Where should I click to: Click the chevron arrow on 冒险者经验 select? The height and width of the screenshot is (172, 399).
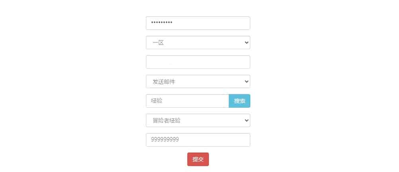point(246,120)
